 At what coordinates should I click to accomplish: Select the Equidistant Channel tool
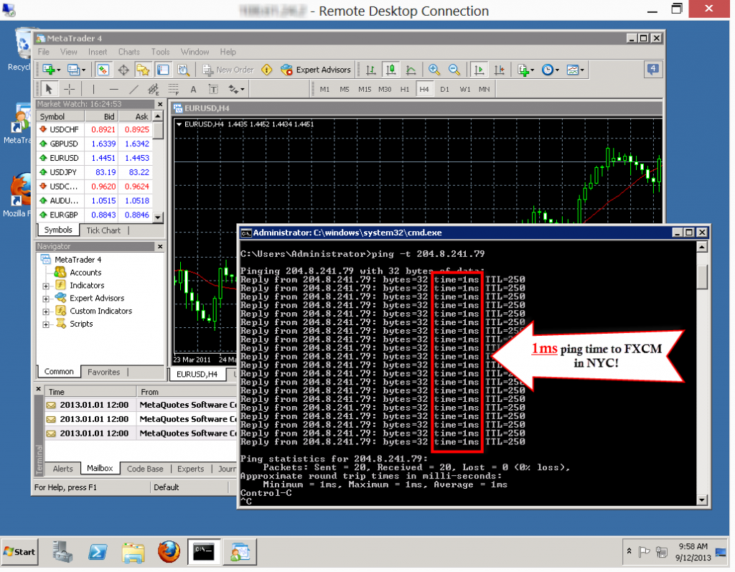154,89
